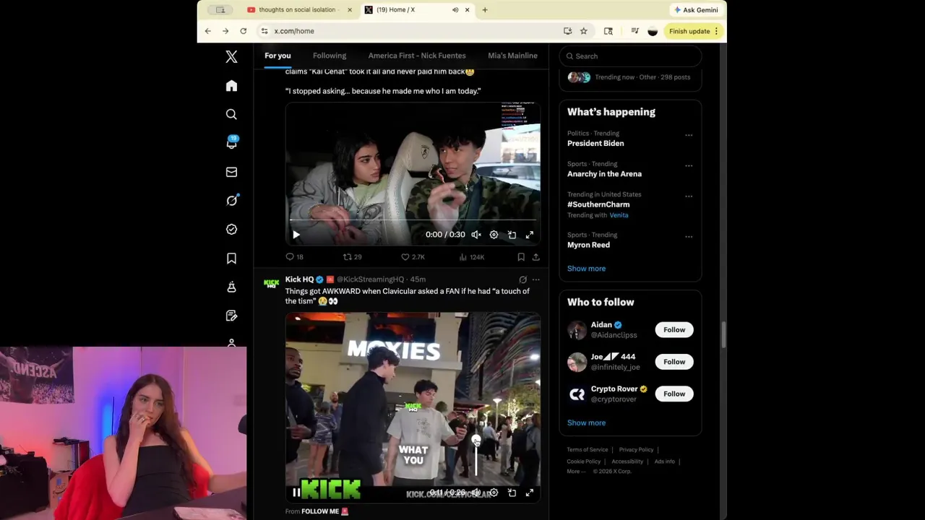925x520 pixels.
Task: Open video settings gear on first video
Action: point(494,235)
